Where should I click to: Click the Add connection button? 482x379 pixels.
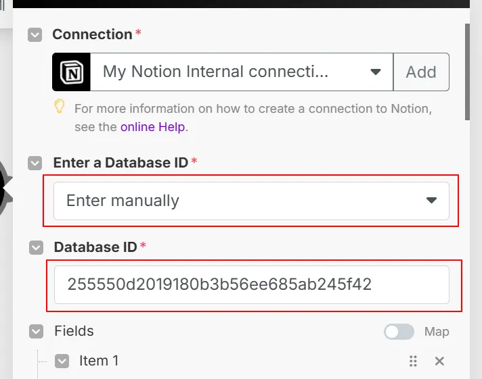[420, 72]
